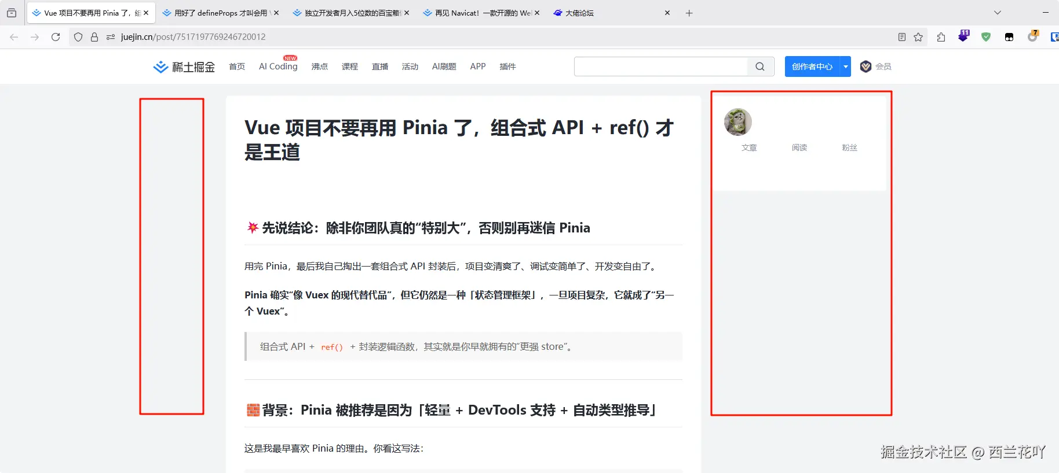
Task: Bookmark this page with the star icon
Action: (x=918, y=37)
